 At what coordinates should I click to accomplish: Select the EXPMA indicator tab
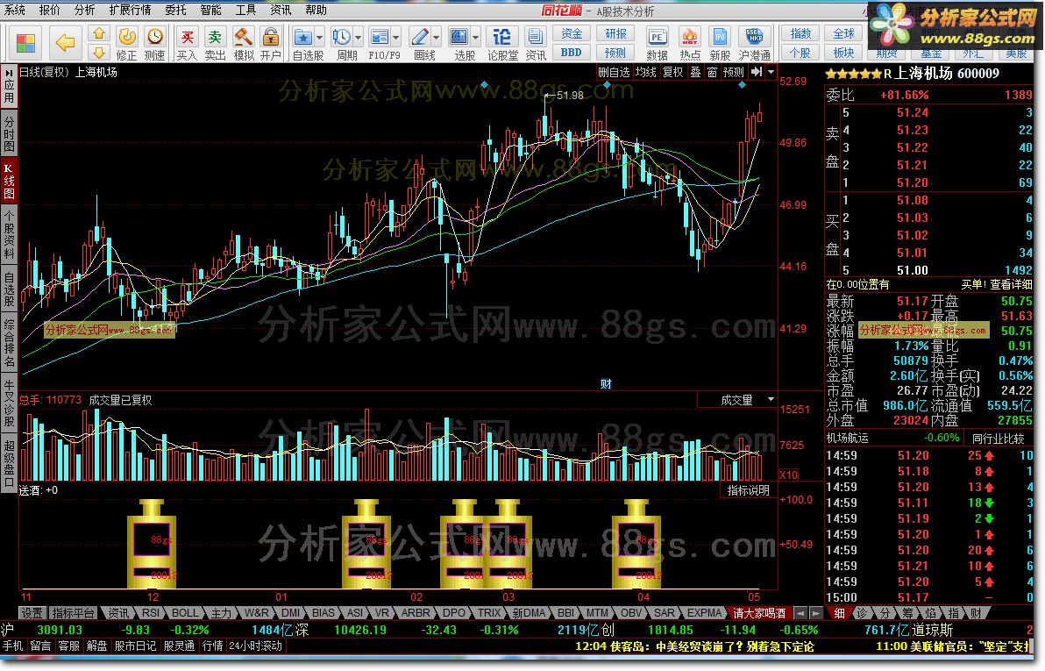click(x=705, y=613)
